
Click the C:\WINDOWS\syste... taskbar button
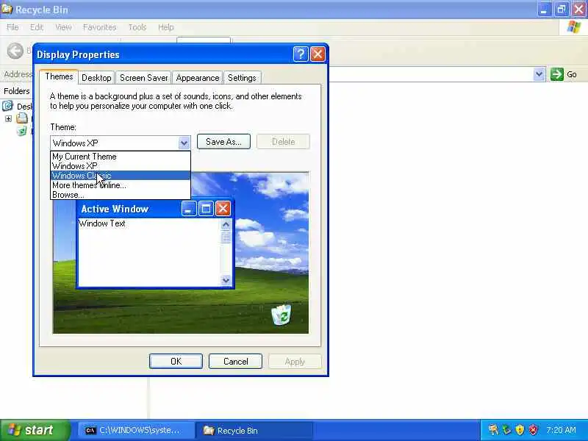pyautogui.click(x=136, y=431)
